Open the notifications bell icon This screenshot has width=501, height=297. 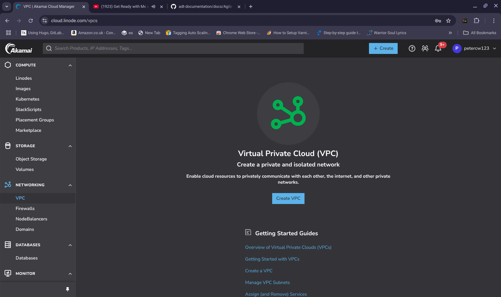[x=438, y=48]
